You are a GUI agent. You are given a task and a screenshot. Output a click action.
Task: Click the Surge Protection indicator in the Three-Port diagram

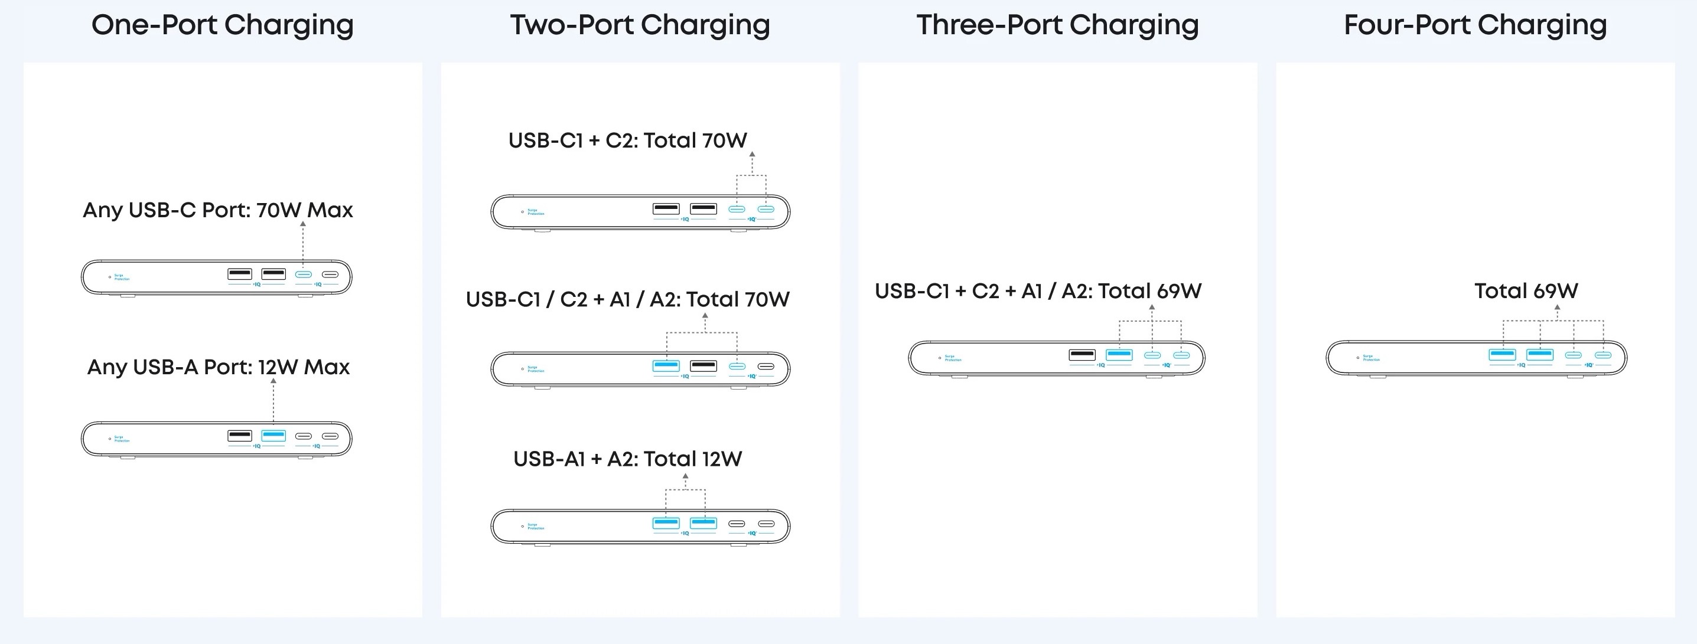coord(940,358)
